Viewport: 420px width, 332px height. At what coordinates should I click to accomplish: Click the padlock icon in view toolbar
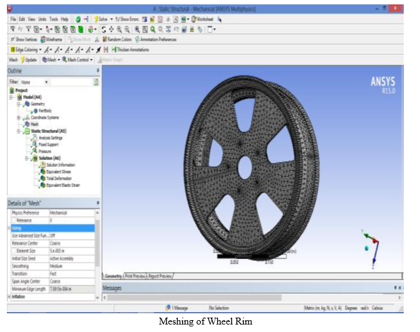[192, 29]
